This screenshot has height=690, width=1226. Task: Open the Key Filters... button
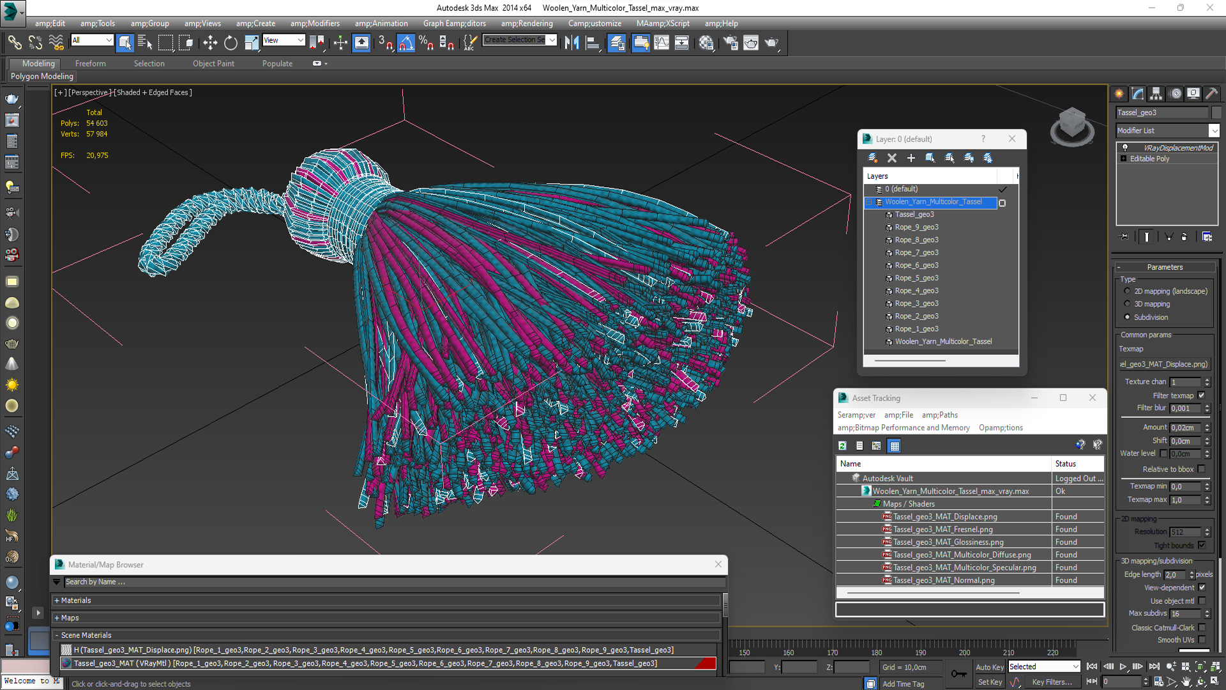[x=1051, y=682]
